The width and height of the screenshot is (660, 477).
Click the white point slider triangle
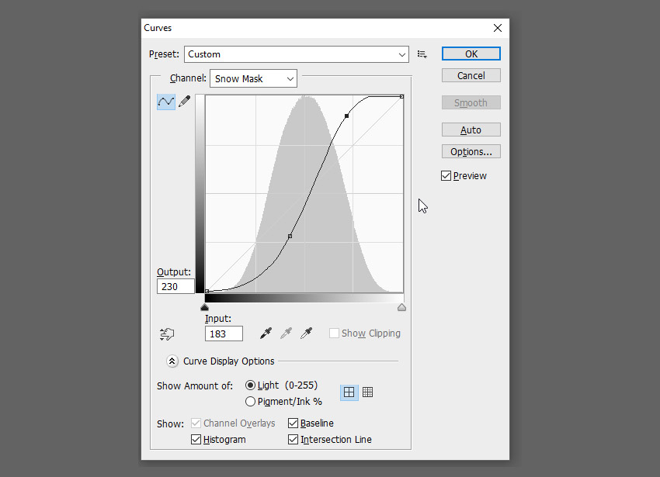pyautogui.click(x=401, y=307)
